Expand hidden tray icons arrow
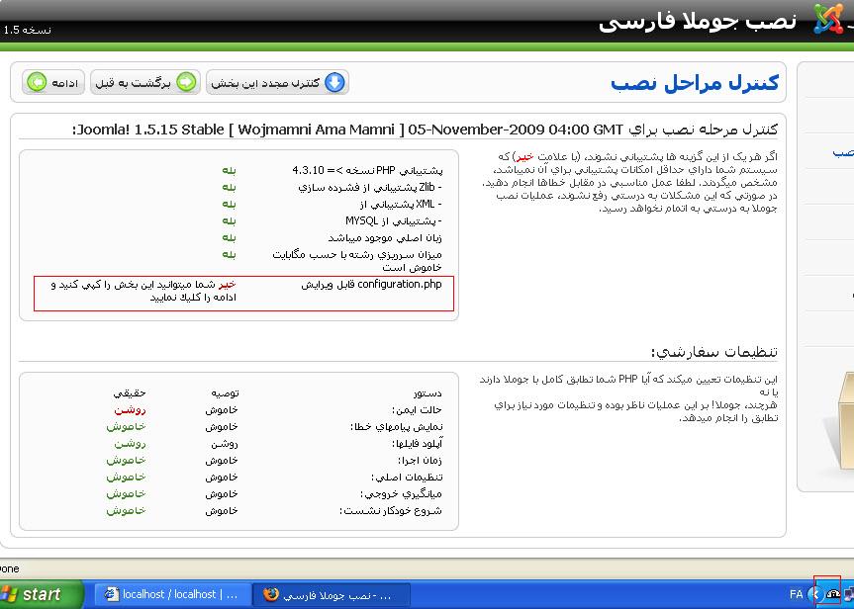The width and height of the screenshot is (854, 609). point(815,594)
